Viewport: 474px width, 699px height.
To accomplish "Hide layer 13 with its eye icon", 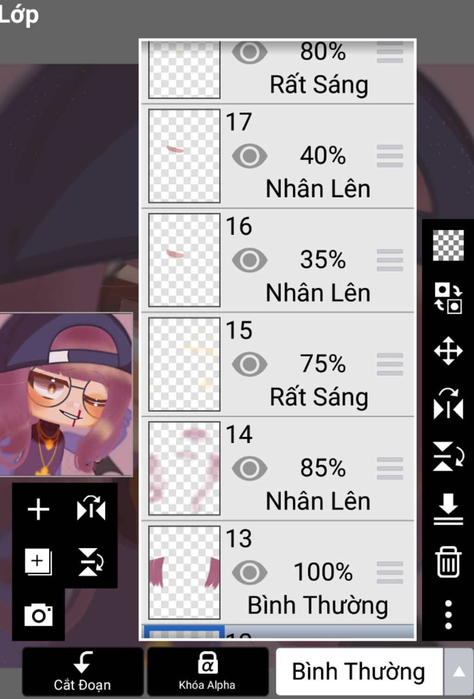I will pos(249,573).
